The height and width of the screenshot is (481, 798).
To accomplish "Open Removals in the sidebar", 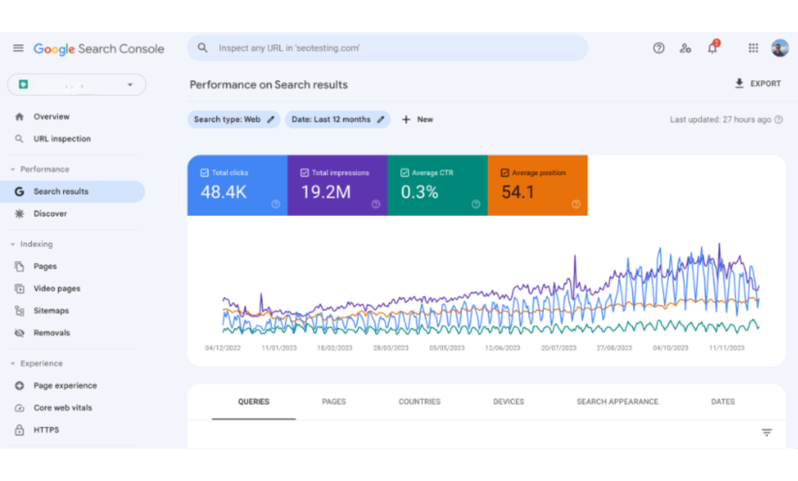I will (52, 333).
